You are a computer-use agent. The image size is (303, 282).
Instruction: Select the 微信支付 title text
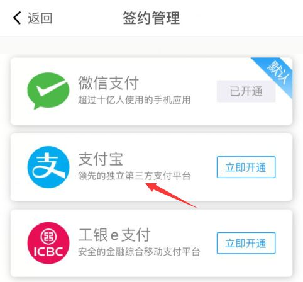pyautogui.click(x=108, y=83)
